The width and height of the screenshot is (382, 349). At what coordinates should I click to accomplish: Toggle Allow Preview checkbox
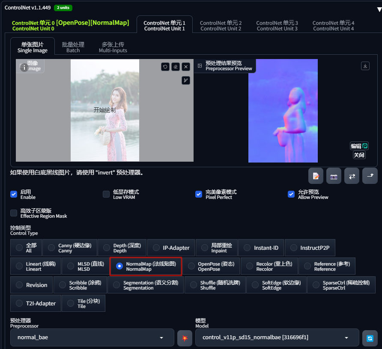pyautogui.click(x=291, y=194)
